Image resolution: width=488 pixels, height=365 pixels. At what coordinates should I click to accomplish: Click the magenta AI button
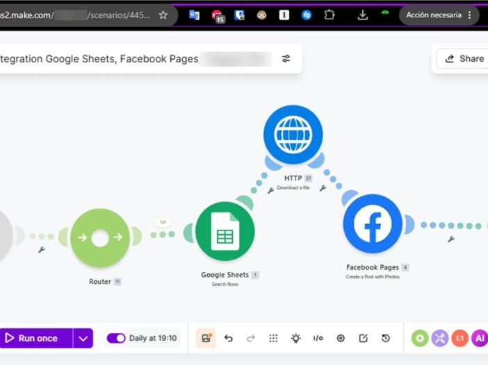(480, 339)
